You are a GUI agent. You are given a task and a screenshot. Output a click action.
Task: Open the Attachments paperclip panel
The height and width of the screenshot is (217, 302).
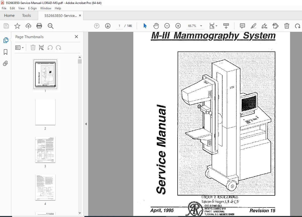click(6, 64)
